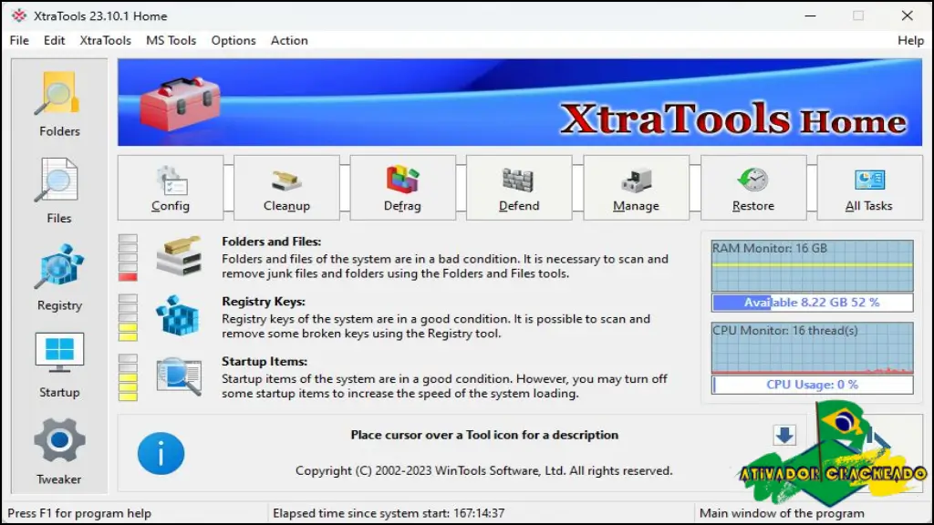Viewport: 934px width, 525px height.
Task: Click 'Press F1 for program help' status text
Action: [79, 513]
